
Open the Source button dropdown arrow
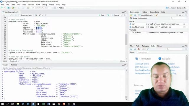click(x=121, y=15)
